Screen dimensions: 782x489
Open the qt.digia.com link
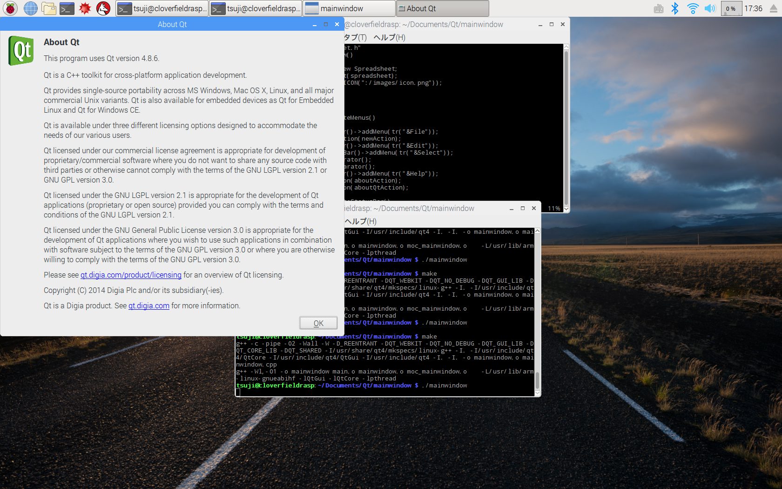pos(149,306)
